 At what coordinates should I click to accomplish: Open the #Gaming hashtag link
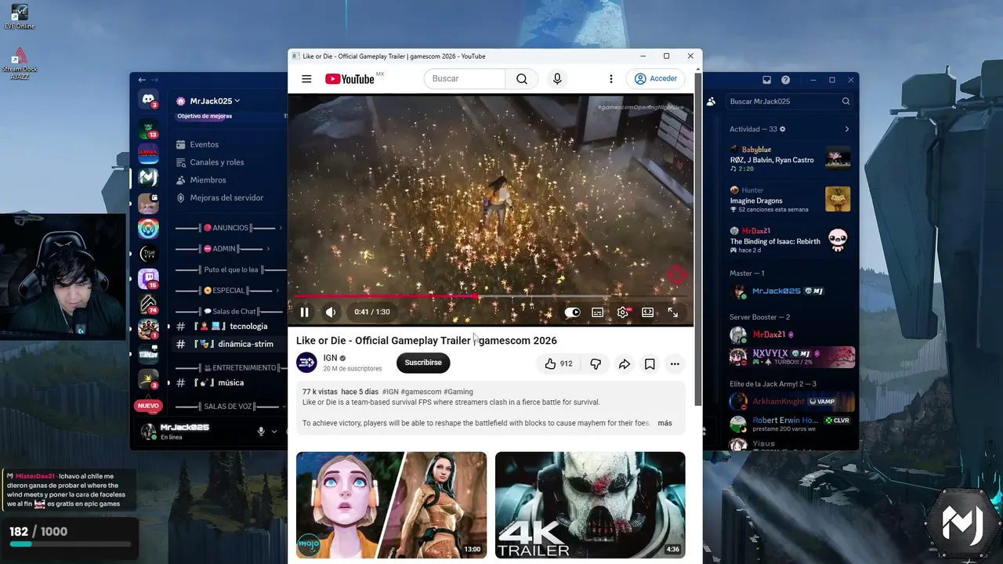click(458, 392)
